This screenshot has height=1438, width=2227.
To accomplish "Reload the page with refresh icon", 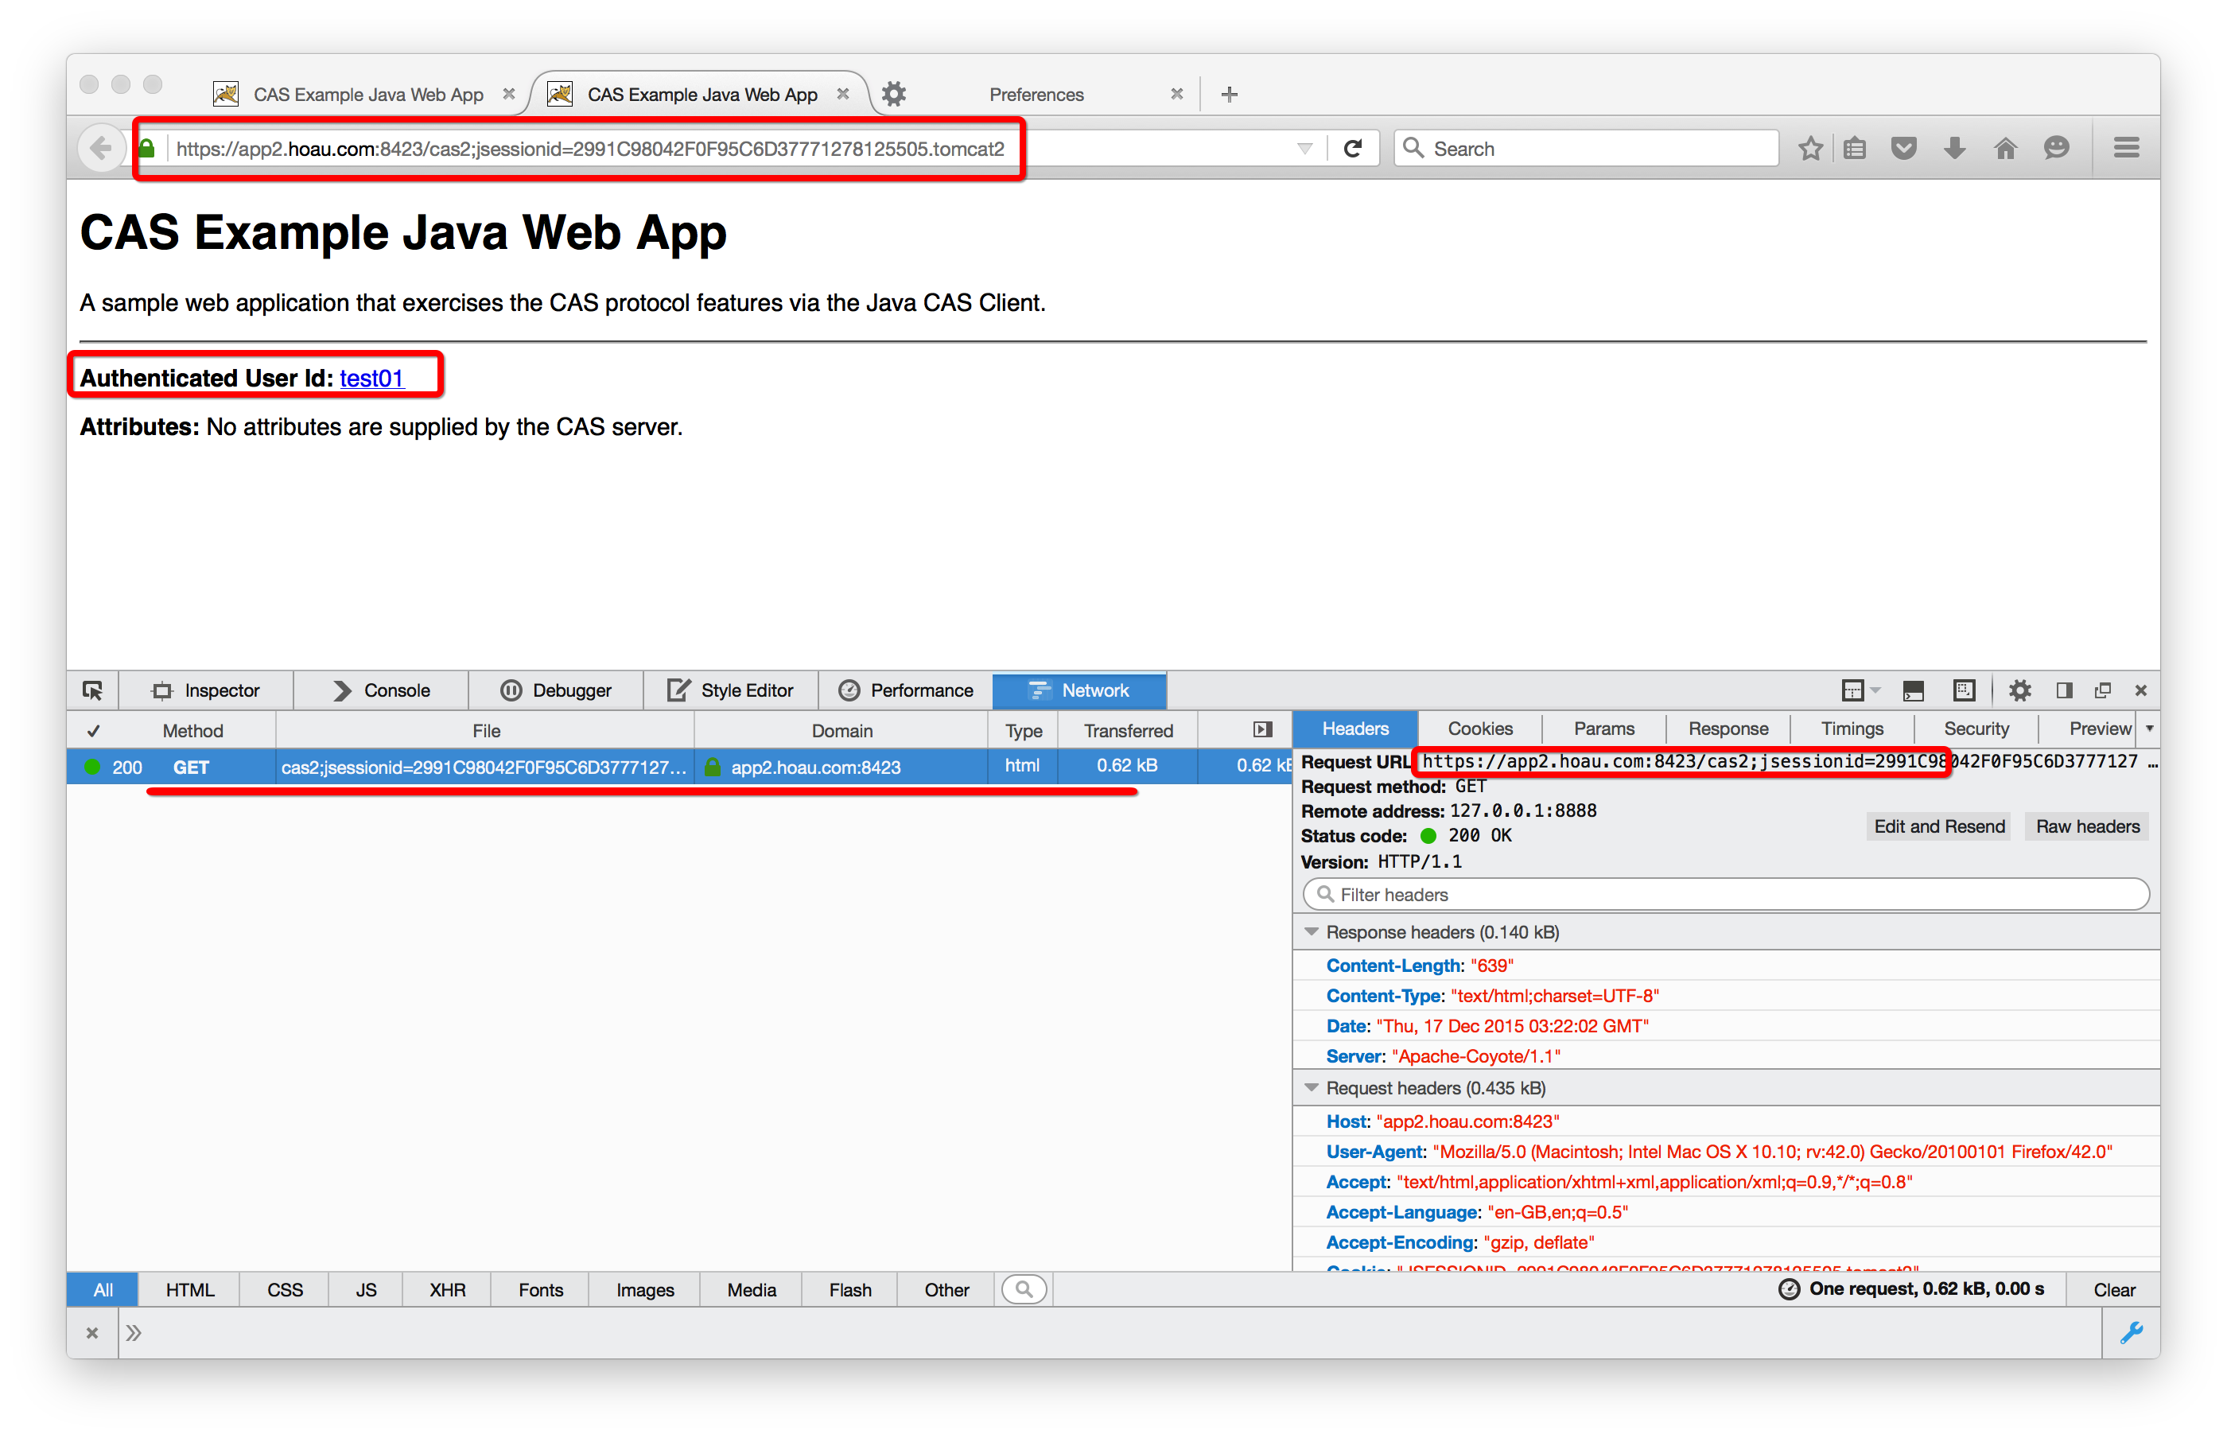I will coord(1353,149).
